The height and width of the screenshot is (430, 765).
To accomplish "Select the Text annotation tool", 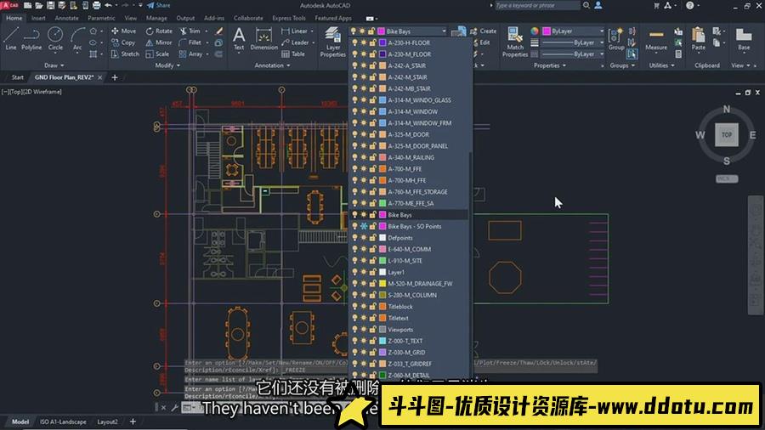I will click(239, 38).
